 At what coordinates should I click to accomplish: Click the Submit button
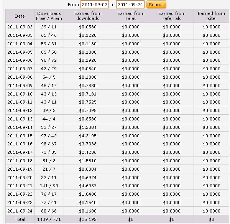point(156,5)
